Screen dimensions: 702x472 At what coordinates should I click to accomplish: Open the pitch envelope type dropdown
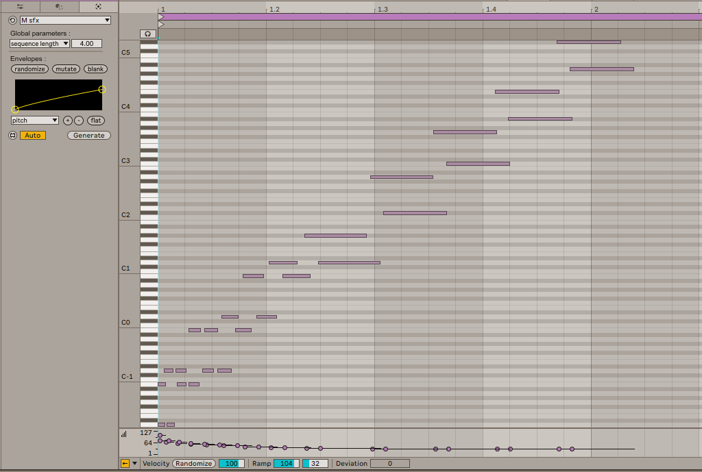[x=35, y=121]
